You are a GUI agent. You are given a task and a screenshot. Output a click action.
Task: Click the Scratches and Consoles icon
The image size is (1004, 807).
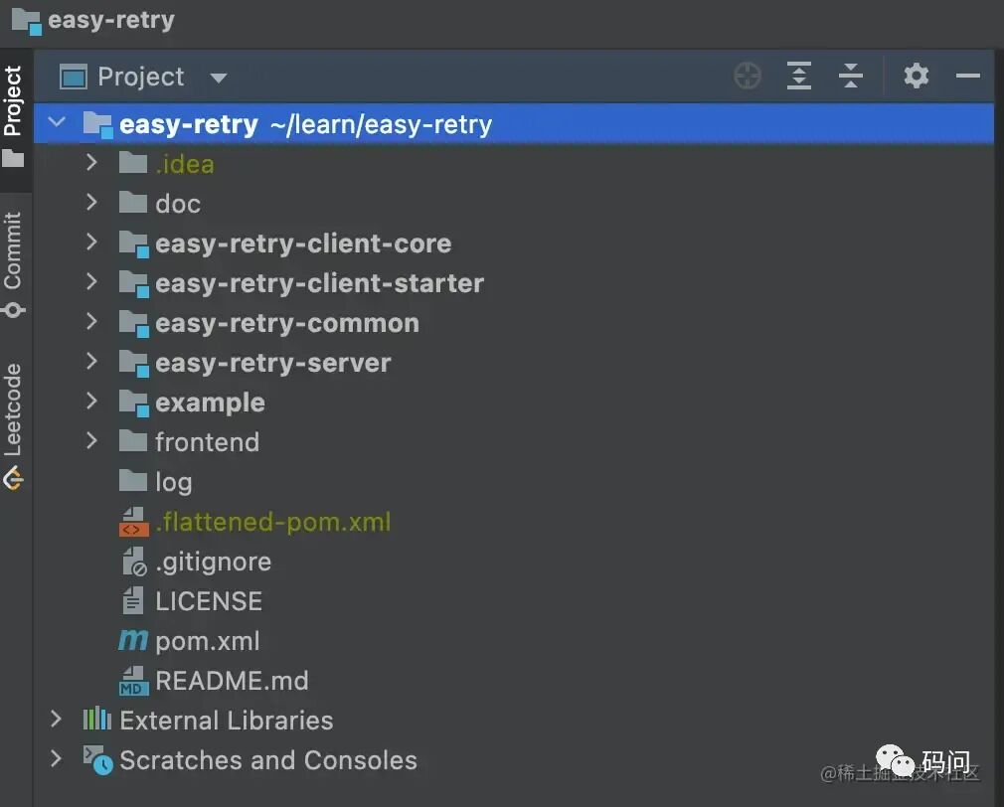[x=98, y=759]
